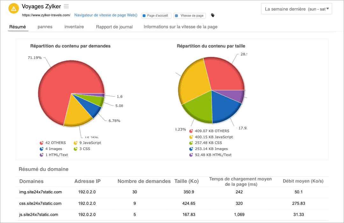Click the red legend icon for 409.07 KB OTHERS
Screen dimensions: 344x223
pos(191,131)
